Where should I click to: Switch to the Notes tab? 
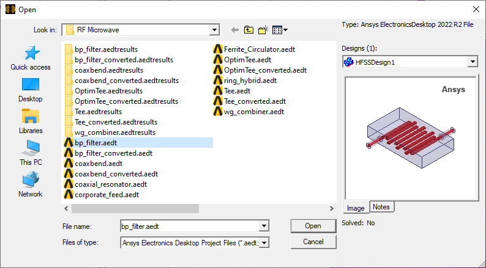381,207
